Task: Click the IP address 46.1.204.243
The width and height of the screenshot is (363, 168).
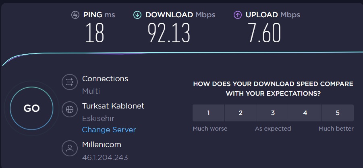Action: (x=105, y=158)
